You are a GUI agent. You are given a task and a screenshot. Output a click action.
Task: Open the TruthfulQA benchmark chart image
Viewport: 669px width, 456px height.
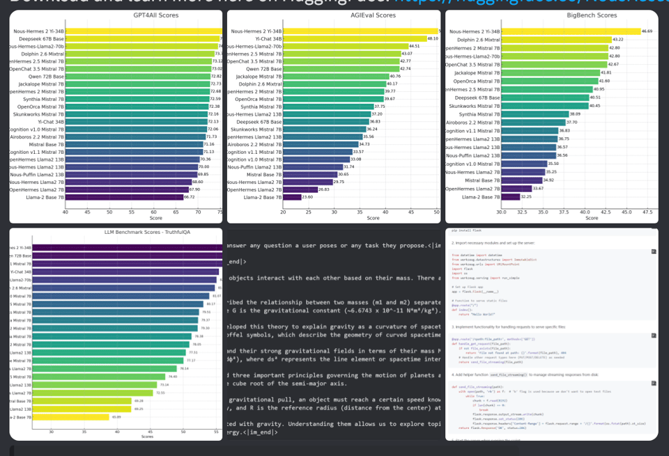point(116,334)
